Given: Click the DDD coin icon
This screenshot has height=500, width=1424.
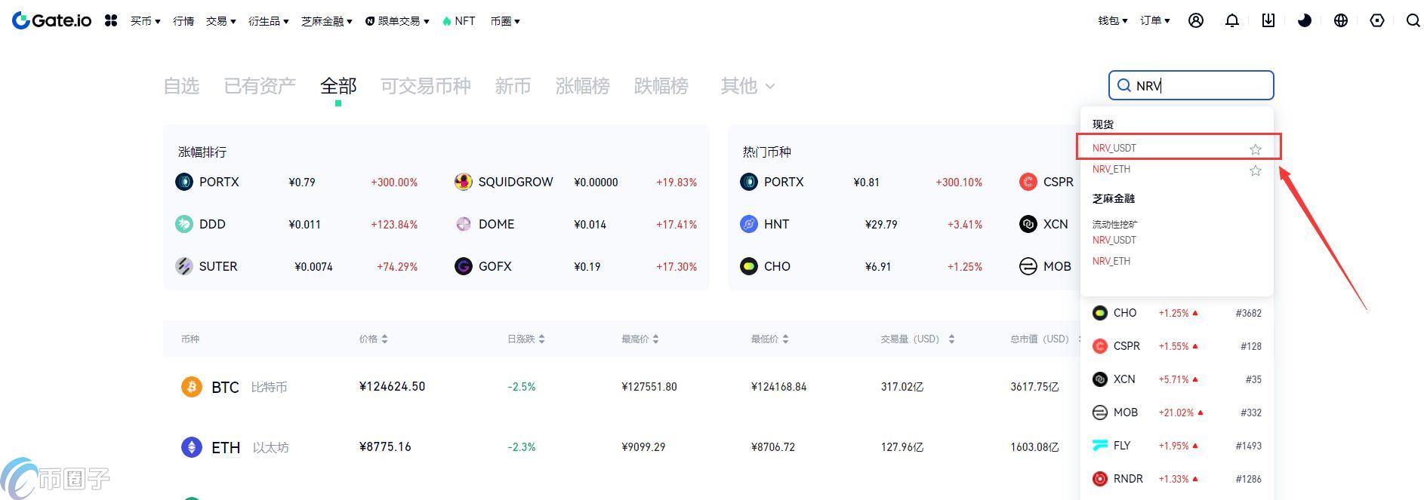Looking at the screenshot, I should [x=184, y=224].
